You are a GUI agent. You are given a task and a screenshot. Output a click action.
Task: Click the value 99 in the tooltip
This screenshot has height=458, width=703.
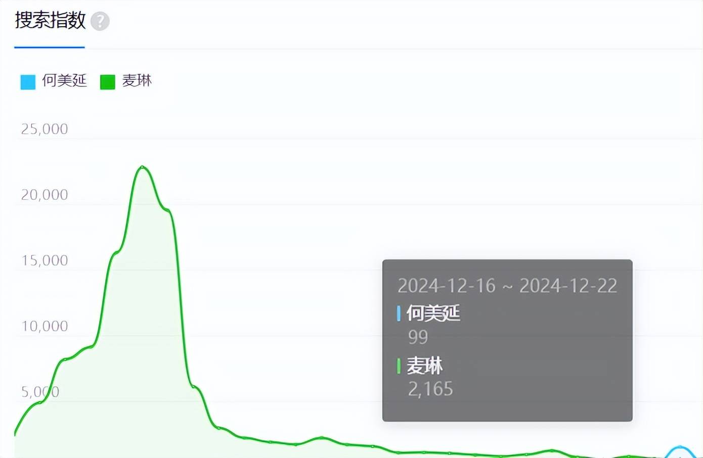418,337
